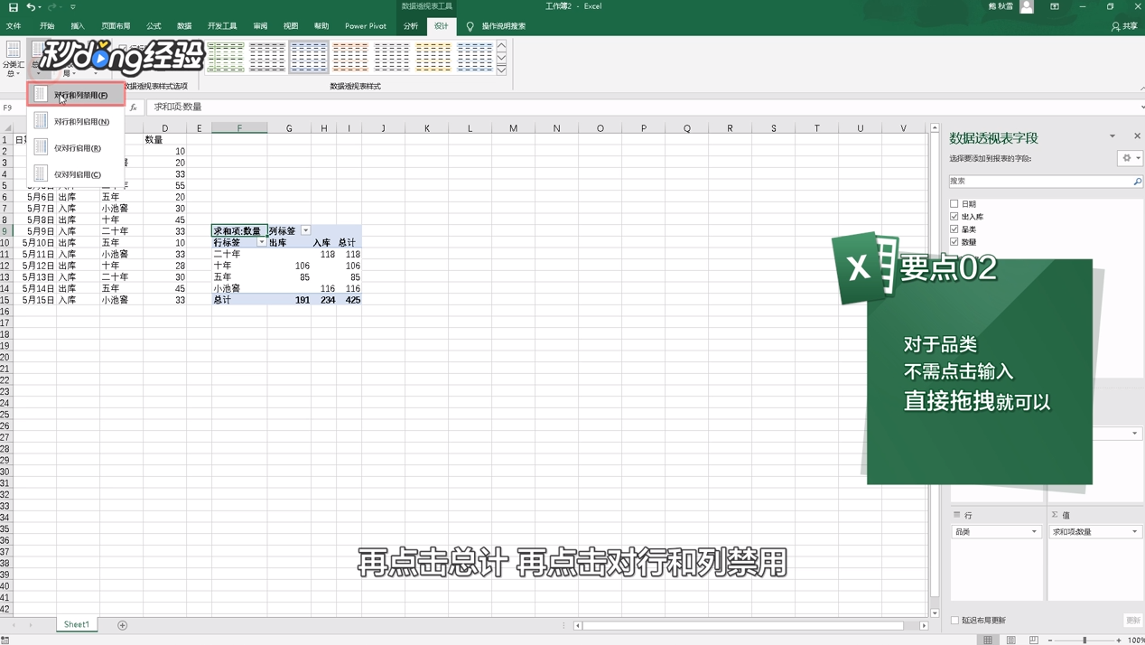
Task: Click the zoom in plus button
Action: (x=1118, y=640)
